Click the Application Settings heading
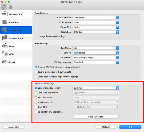The height and width of the screenshot is (132, 144). click(x=45, y=83)
